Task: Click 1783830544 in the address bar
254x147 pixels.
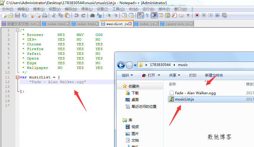Action: pos(160,65)
